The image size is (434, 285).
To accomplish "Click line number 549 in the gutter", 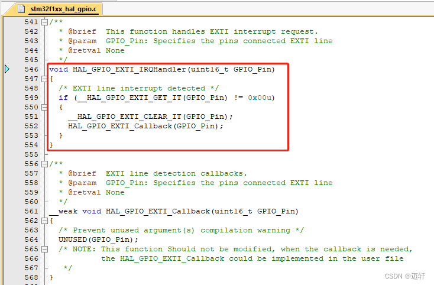I will pyautogui.click(x=31, y=98).
